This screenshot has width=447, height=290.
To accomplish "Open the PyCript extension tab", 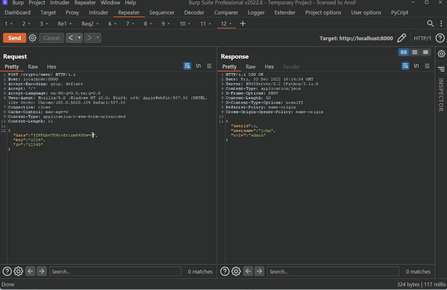I will (399, 12).
